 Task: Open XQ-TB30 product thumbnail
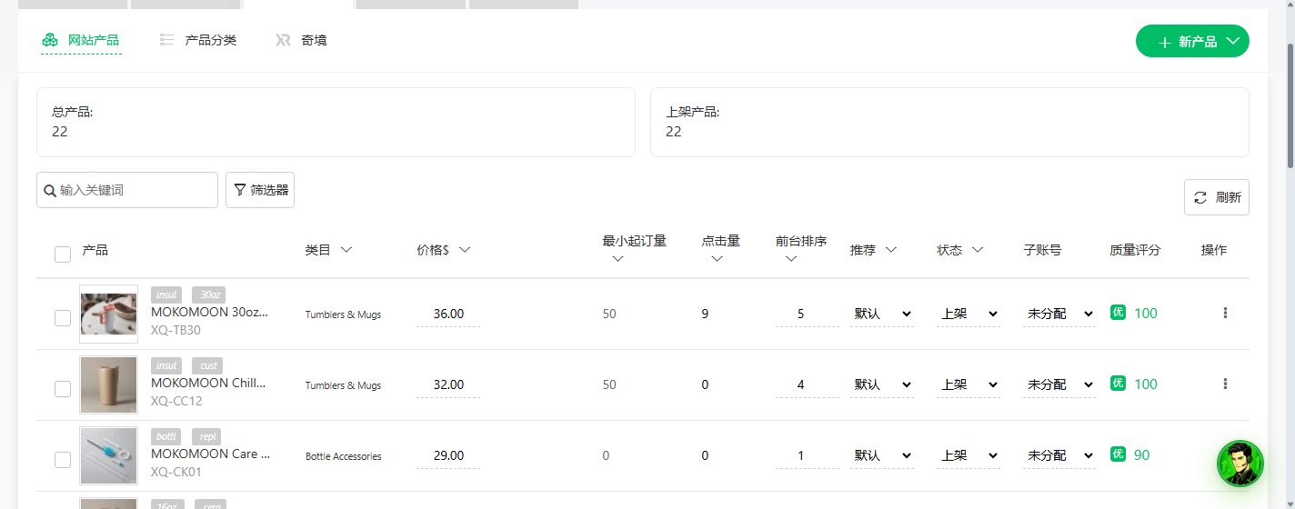pyautogui.click(x=109, y=314)
